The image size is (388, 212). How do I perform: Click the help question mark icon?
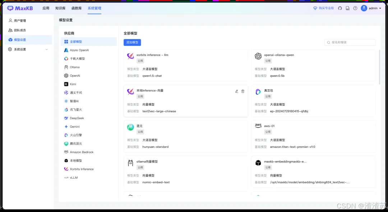point(355,8)
